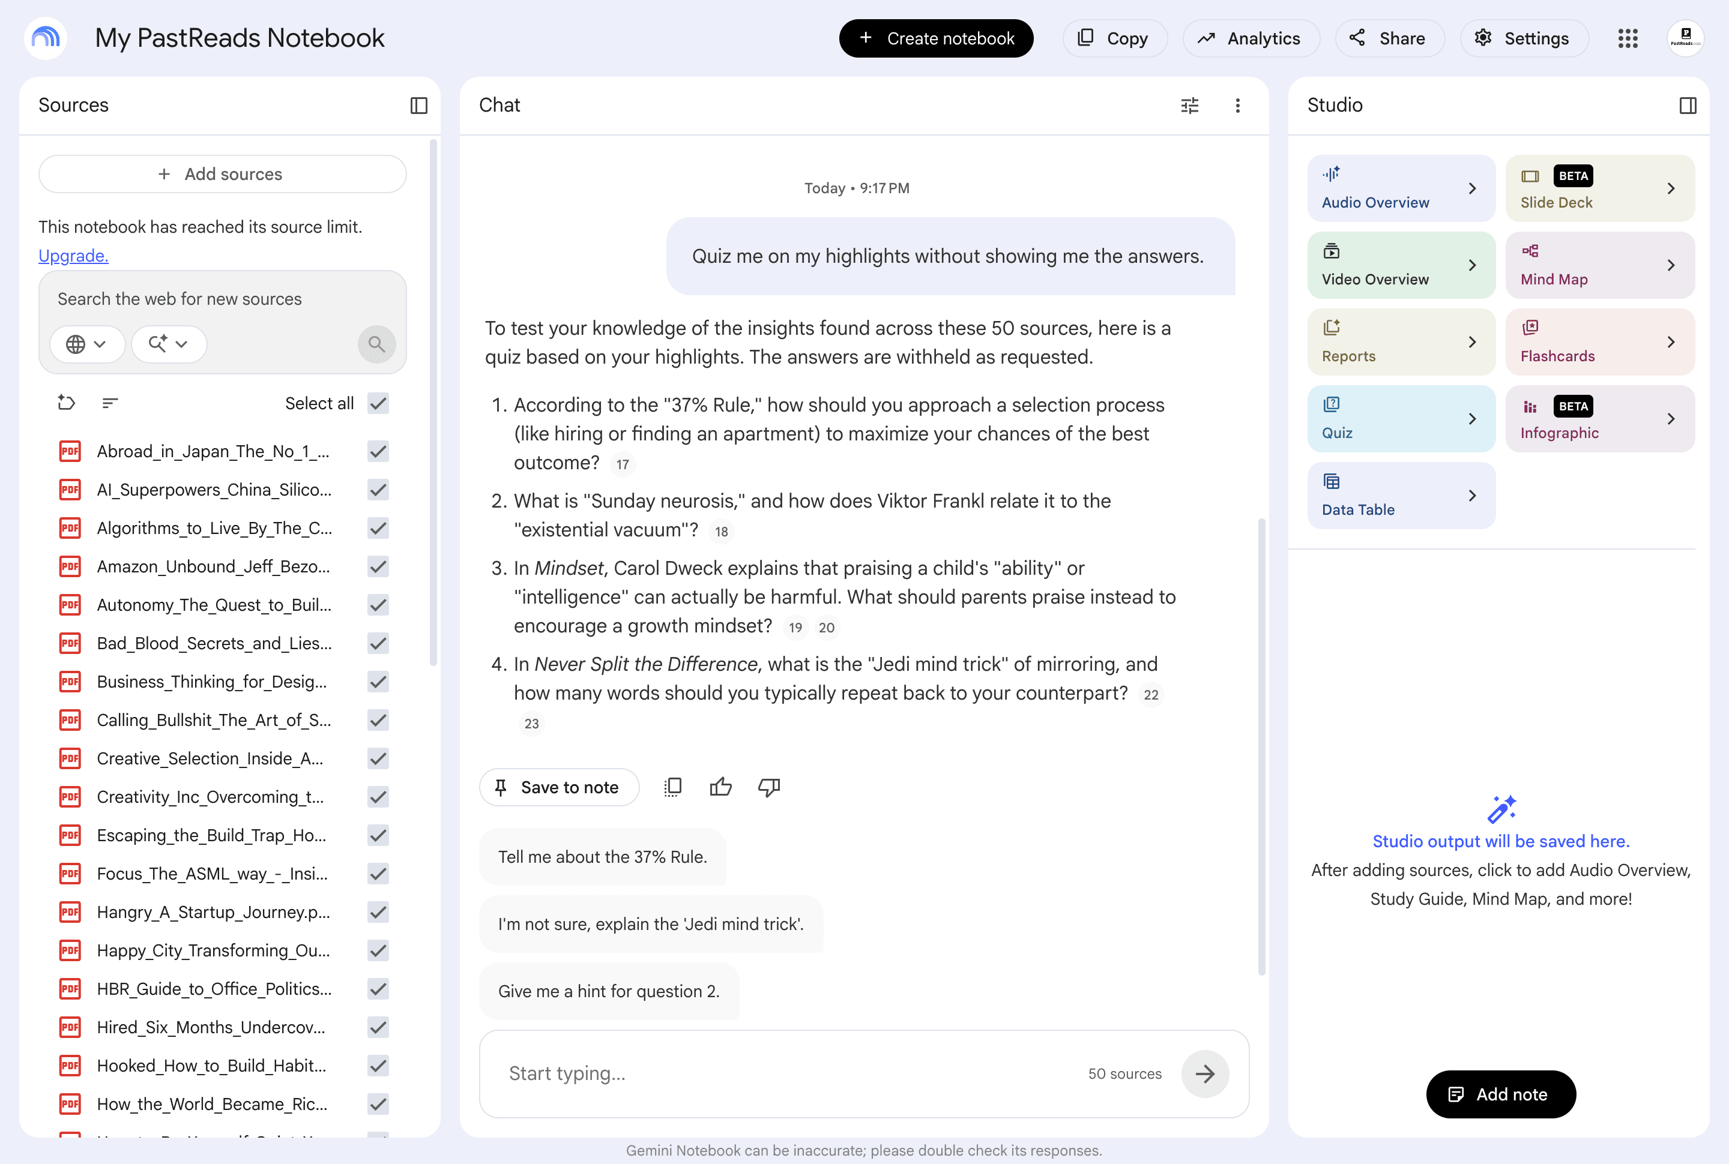Open citation 17 reference chip

click(x=623, y=464)
